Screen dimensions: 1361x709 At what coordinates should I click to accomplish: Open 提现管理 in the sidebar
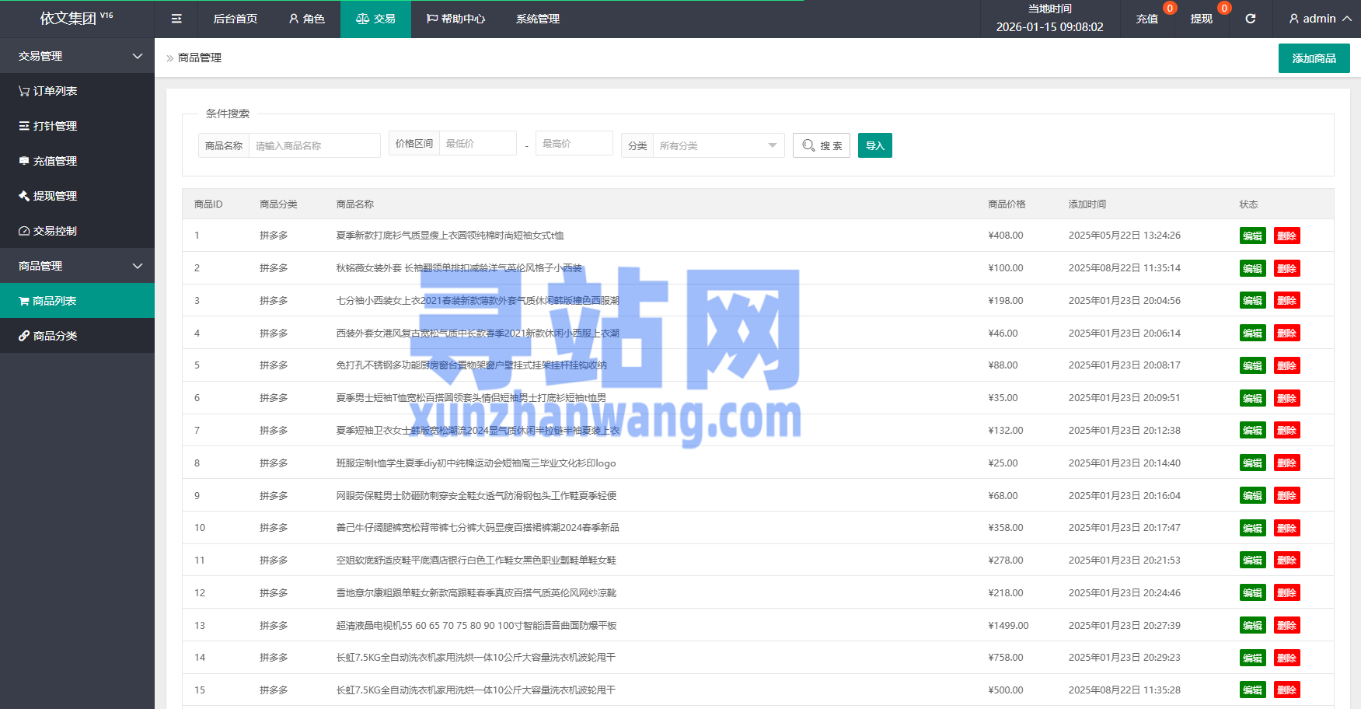(48, 196)
